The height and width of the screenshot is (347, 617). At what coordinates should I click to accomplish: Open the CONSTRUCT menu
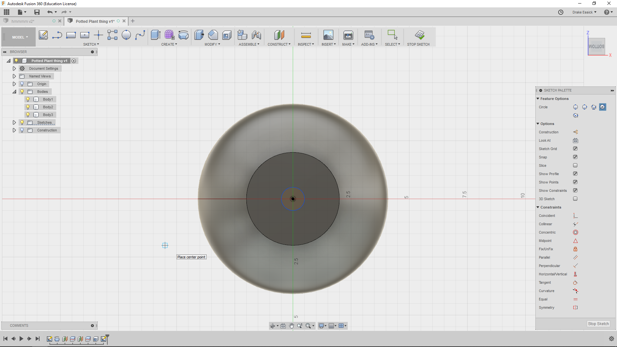279,44
